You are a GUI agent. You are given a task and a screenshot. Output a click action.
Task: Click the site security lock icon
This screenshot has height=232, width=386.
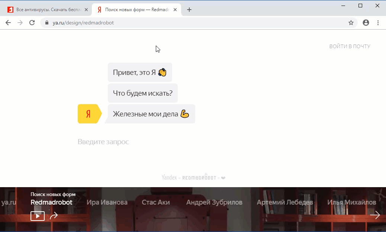pyautogui.click(x=46, y=23)
